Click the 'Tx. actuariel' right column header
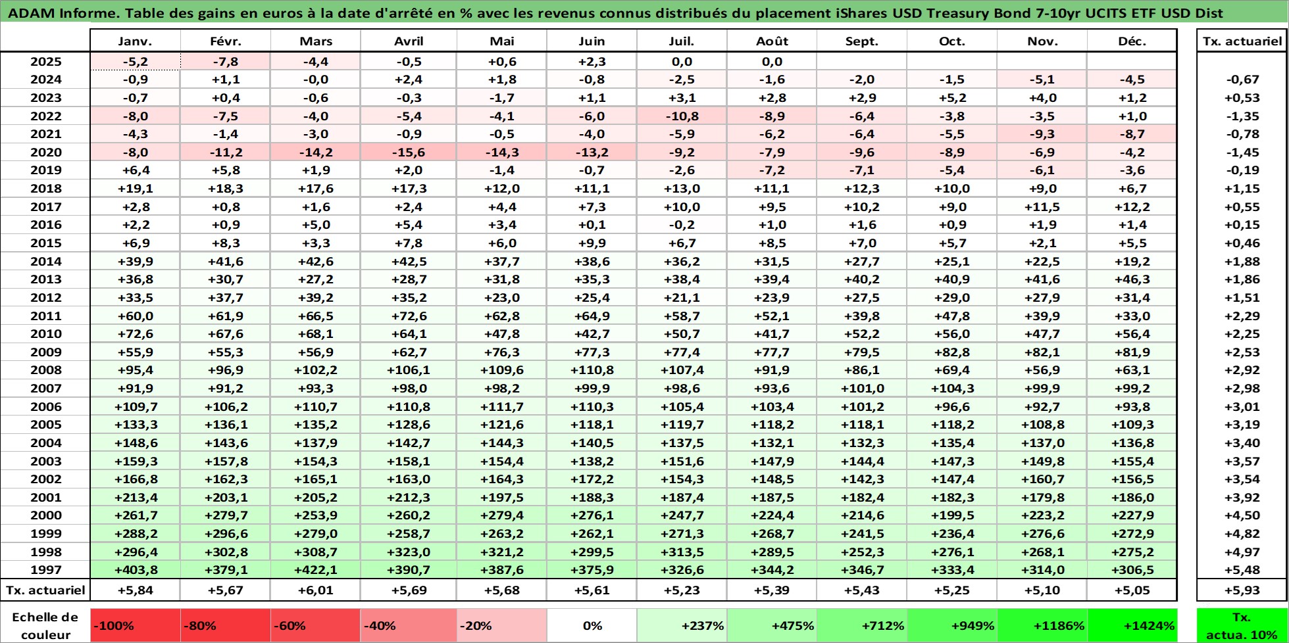This screenshot has width=1289, height=643. [x=1242, y=41]
